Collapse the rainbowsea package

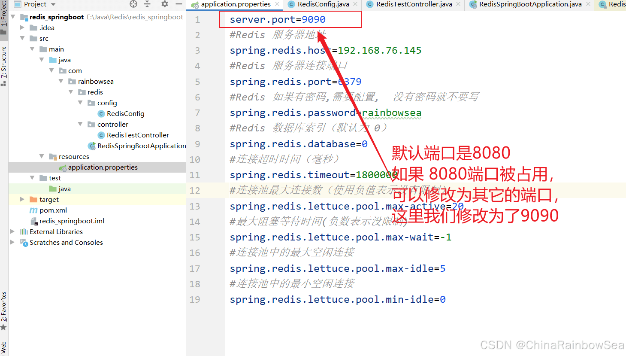pos(61,81)
